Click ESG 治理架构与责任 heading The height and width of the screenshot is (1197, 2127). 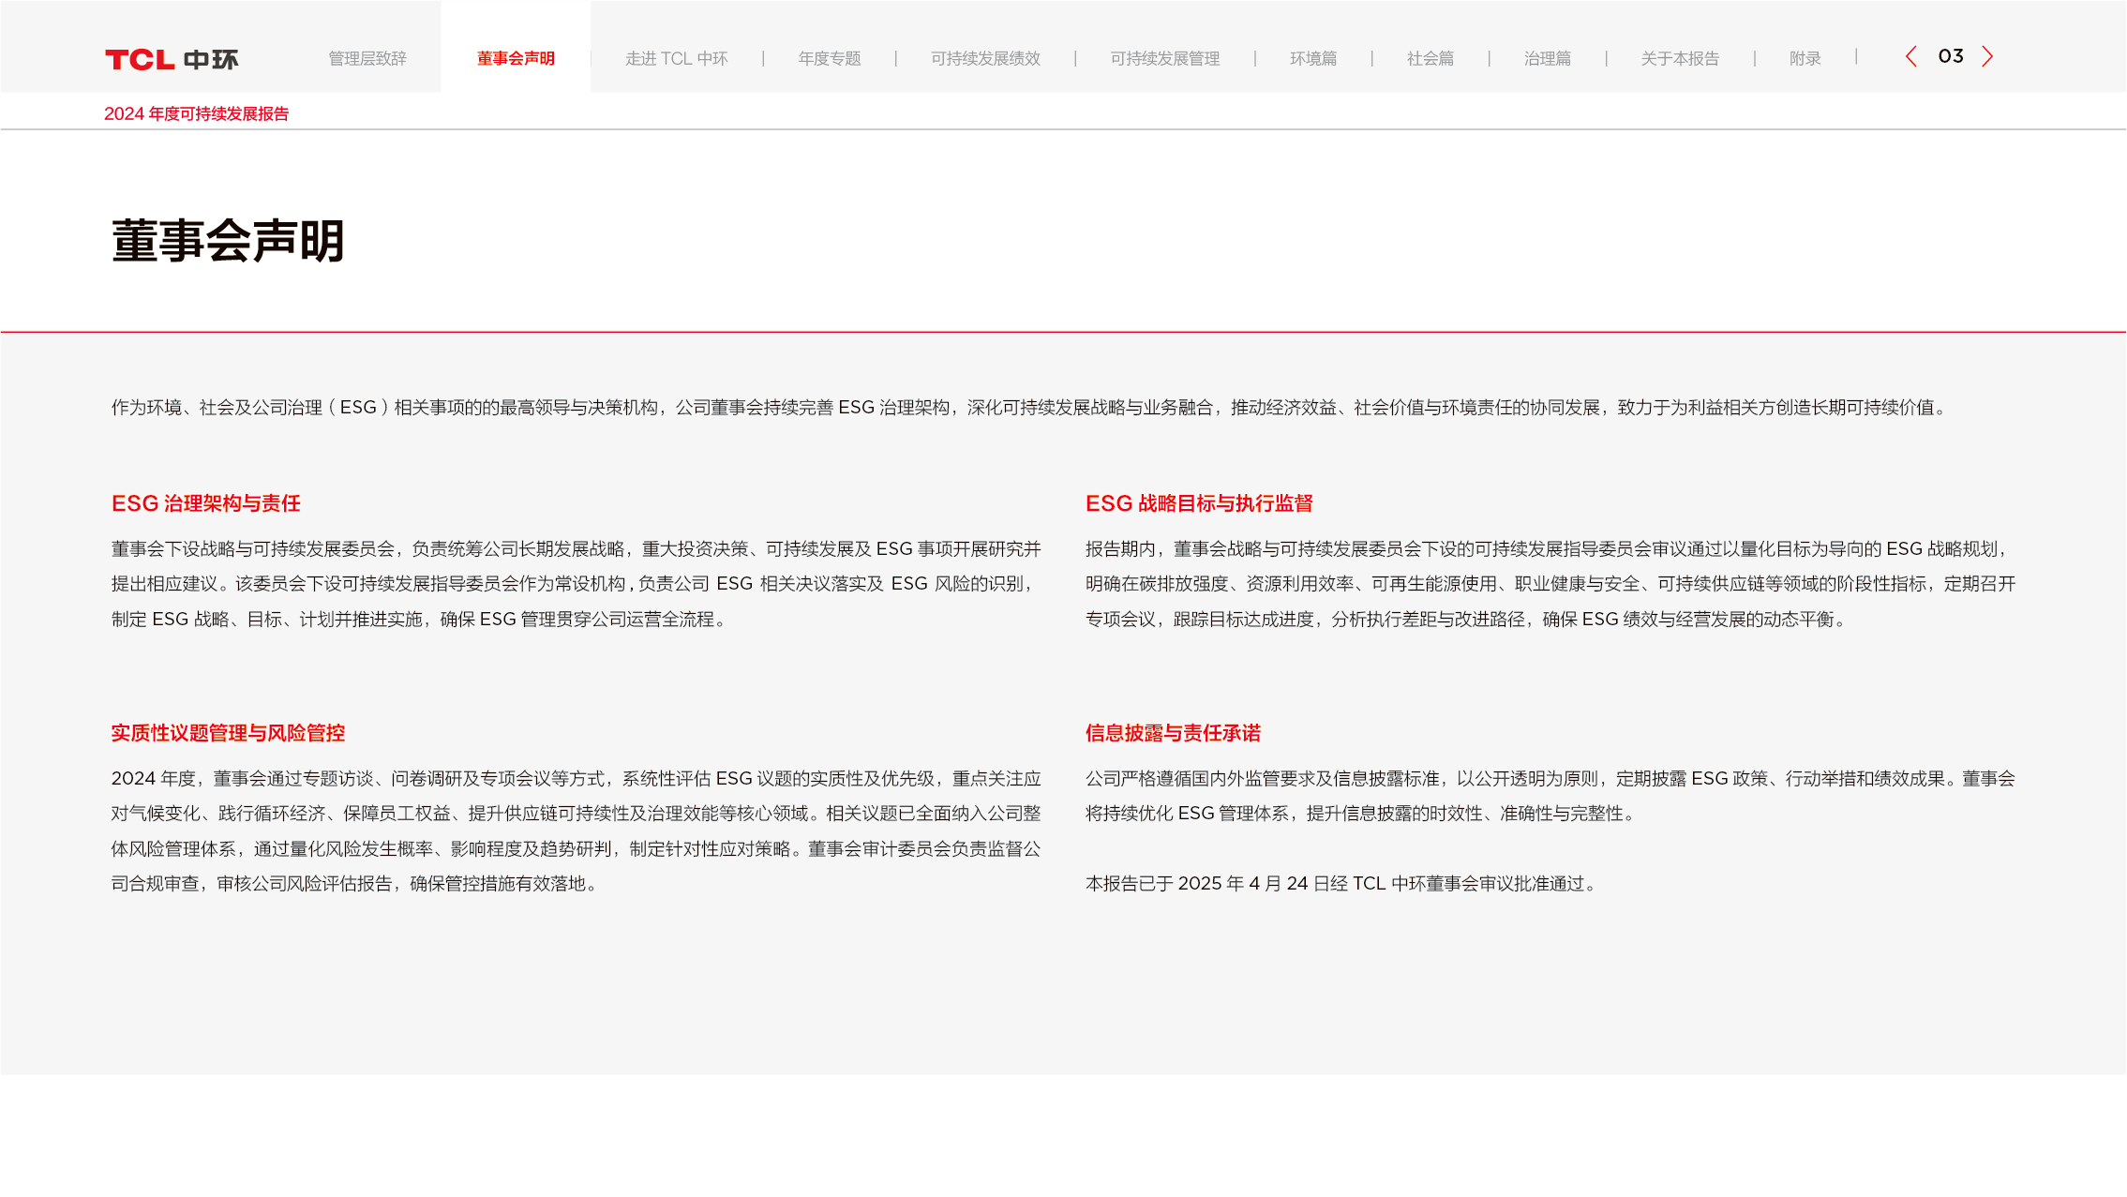tap(205, 504)
